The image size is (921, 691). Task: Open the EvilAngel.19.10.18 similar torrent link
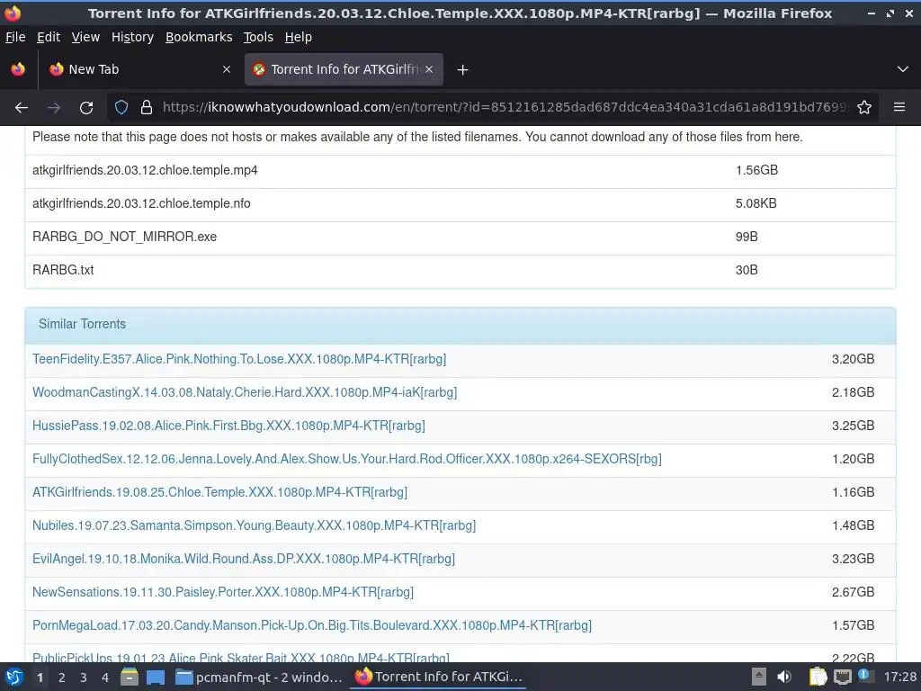(x=244, y=559)
